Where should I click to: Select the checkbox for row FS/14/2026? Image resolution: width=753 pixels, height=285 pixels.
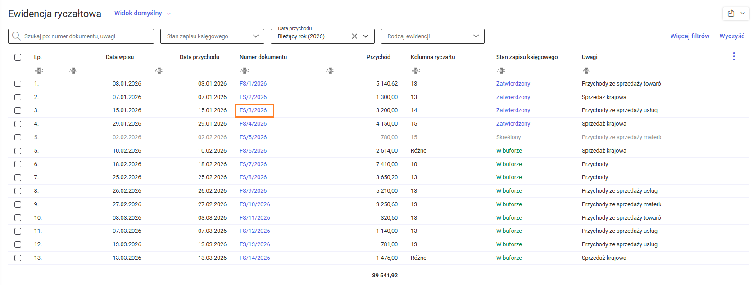pos(18,258)
